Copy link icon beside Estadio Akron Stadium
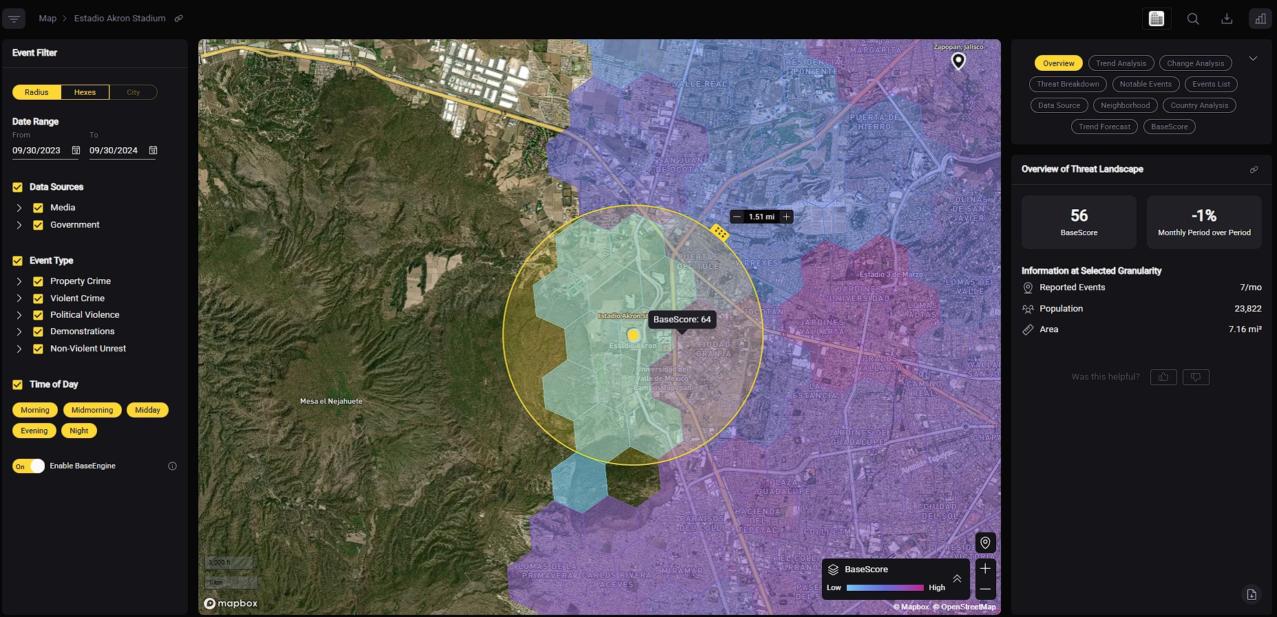1277x617 pixels. click(x=178, y=19)
